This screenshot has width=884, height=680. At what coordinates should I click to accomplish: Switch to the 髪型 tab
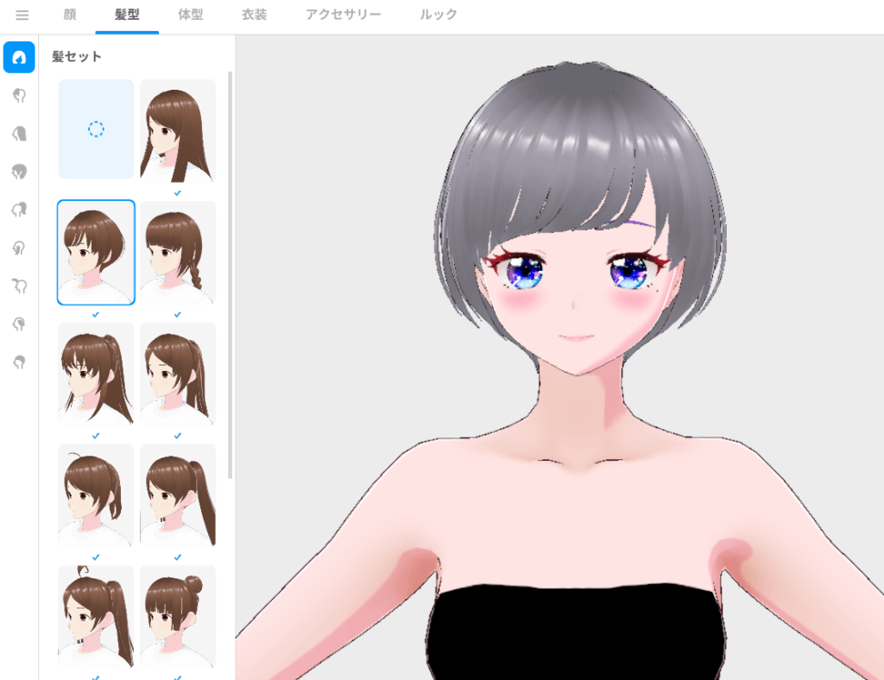click(127, 15)
